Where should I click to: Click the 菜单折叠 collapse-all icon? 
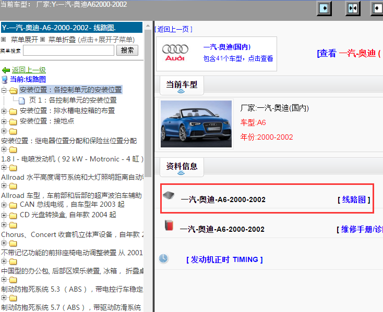(x=42, y=39)
